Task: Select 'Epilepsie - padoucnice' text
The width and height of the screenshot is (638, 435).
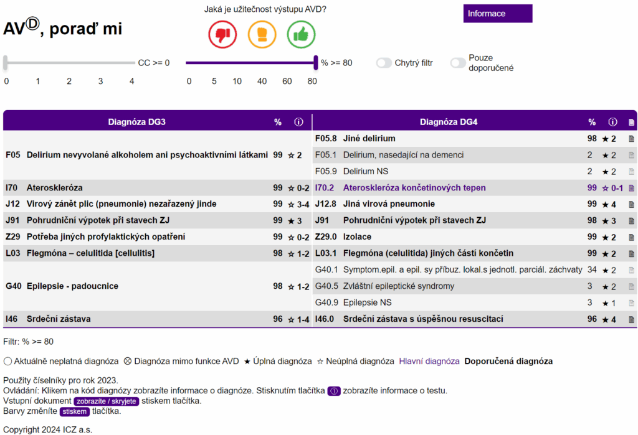Action: [72, 286]
